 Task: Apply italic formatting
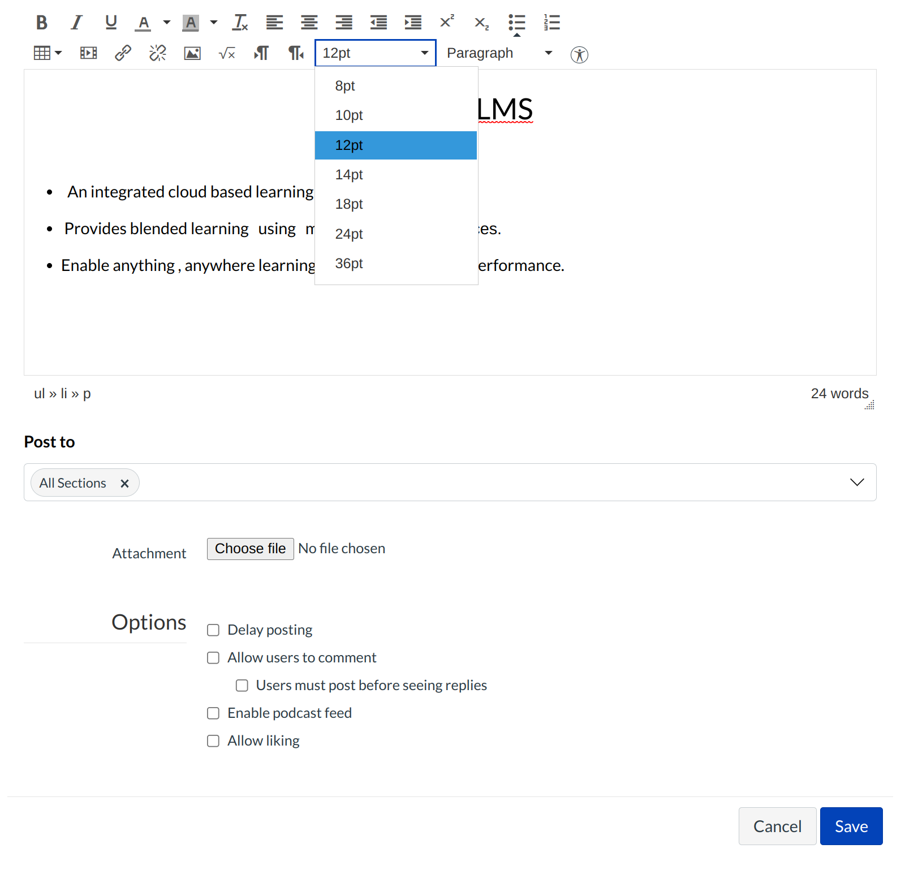(x=76, y=23)
